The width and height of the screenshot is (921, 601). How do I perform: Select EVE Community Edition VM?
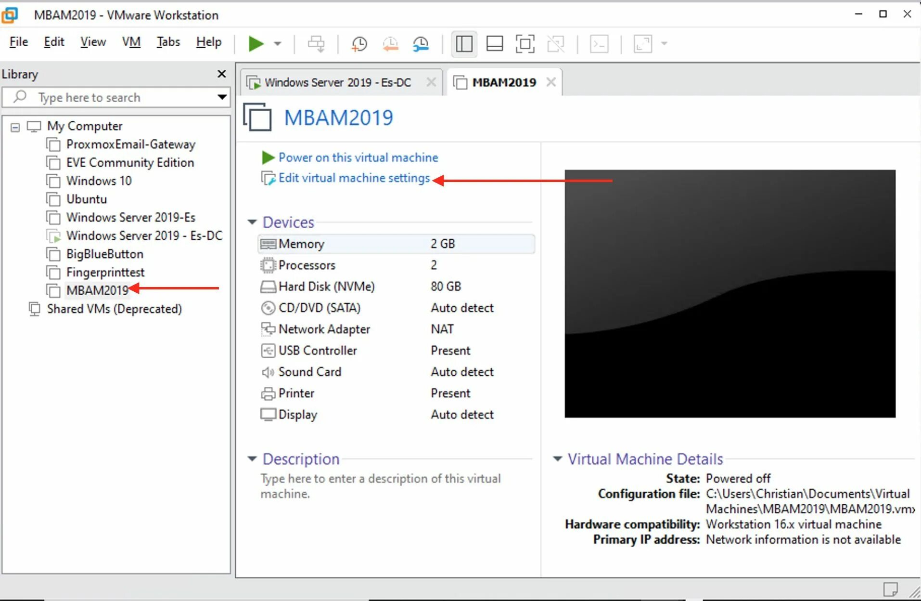coord(130,163)
